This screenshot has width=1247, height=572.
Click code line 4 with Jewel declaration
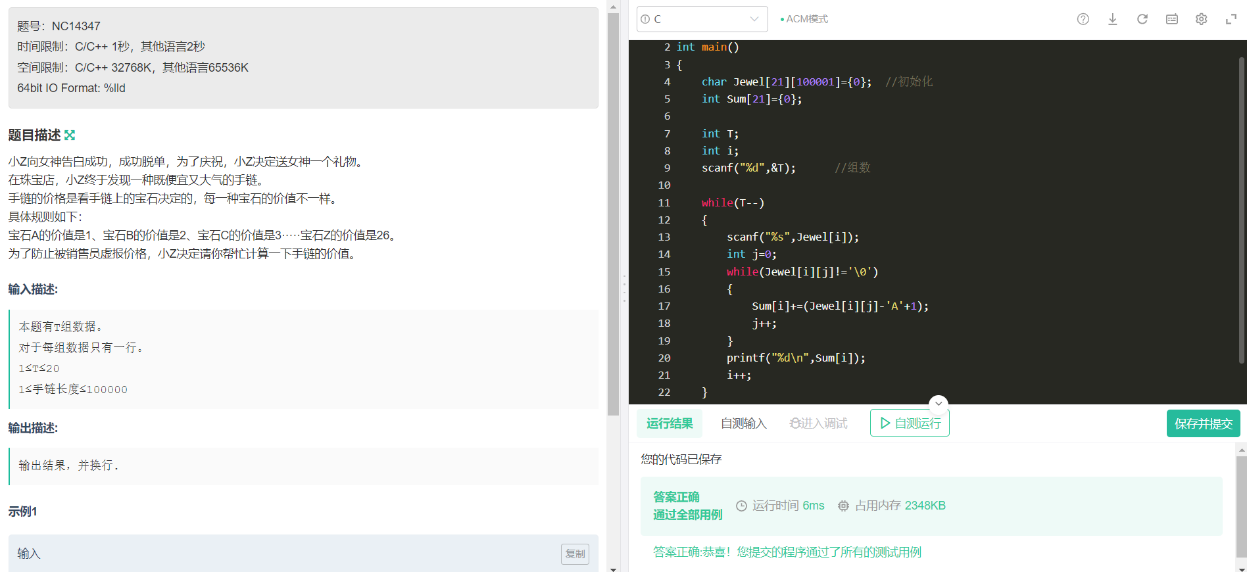click(816, 82)
